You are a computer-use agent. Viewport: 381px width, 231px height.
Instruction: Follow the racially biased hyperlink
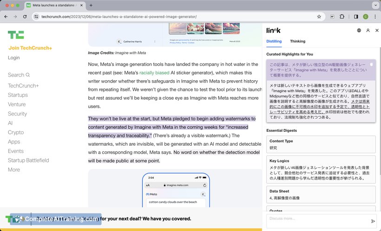coord(154,72)
